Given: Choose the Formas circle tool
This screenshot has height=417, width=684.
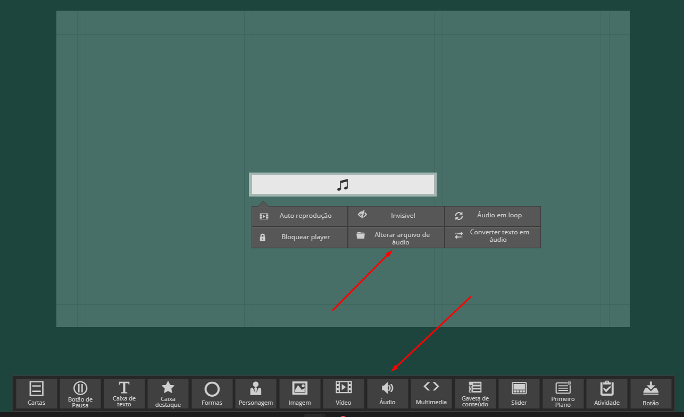Looking at the screenshot, I should [x=212, y=394].
